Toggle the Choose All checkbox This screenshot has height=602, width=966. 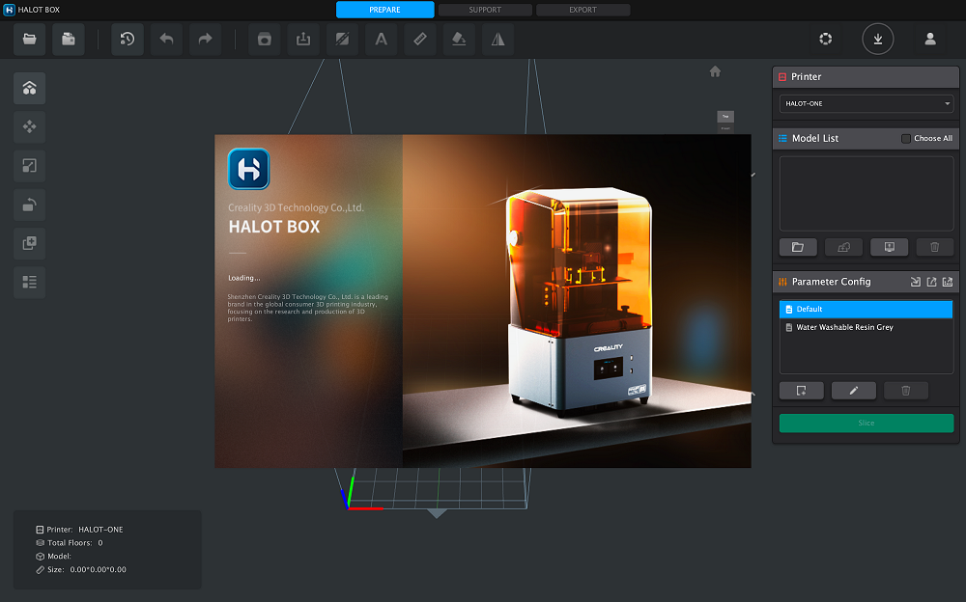[905, 139]
